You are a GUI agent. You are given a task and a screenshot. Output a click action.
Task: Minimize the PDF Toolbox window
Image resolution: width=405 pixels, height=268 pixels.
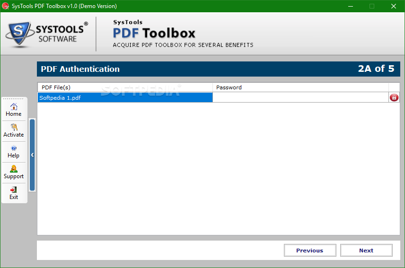point(351,6)
